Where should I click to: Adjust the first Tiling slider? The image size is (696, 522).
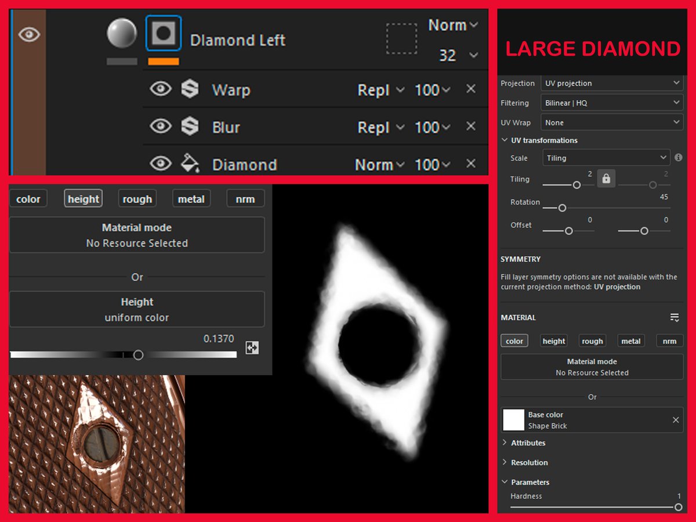[577, 185]
